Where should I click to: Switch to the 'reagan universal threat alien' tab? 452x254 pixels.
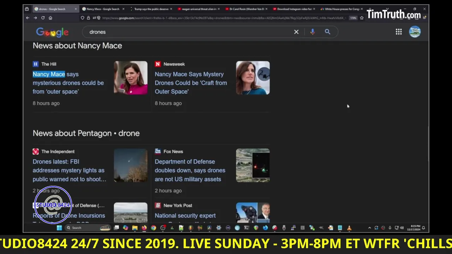click(199, 9)
